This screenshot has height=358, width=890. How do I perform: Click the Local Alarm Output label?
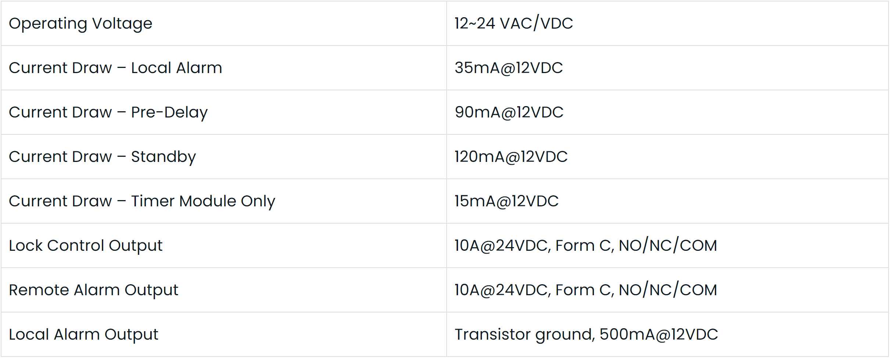tap(83, 335)
